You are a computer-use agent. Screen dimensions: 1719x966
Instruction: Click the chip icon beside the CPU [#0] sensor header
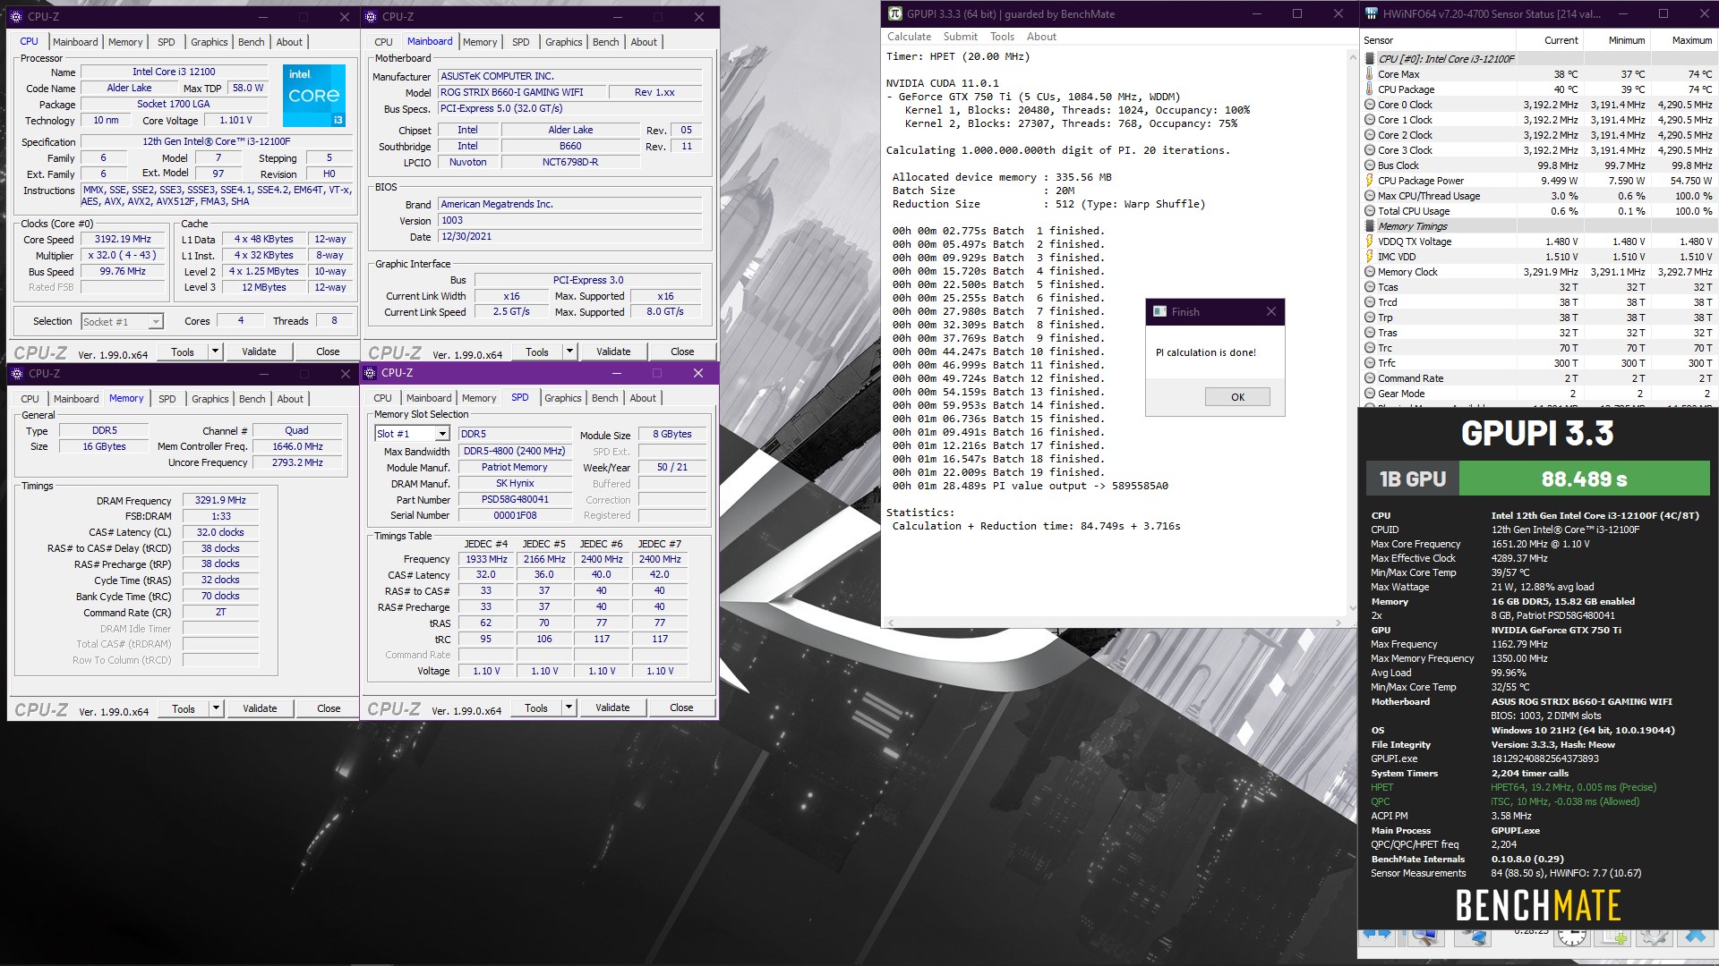(x=1369, y=59)
